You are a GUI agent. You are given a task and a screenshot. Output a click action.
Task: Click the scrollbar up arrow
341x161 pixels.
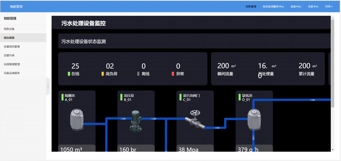tap(332, 18)
